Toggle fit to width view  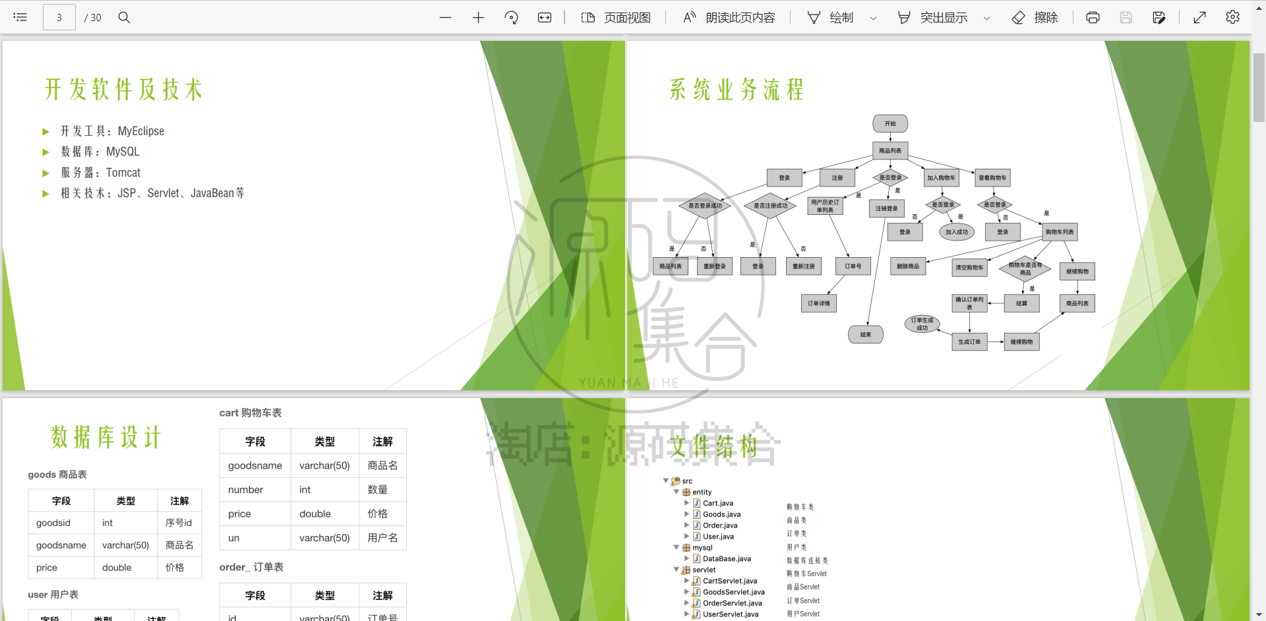point(545,17)
